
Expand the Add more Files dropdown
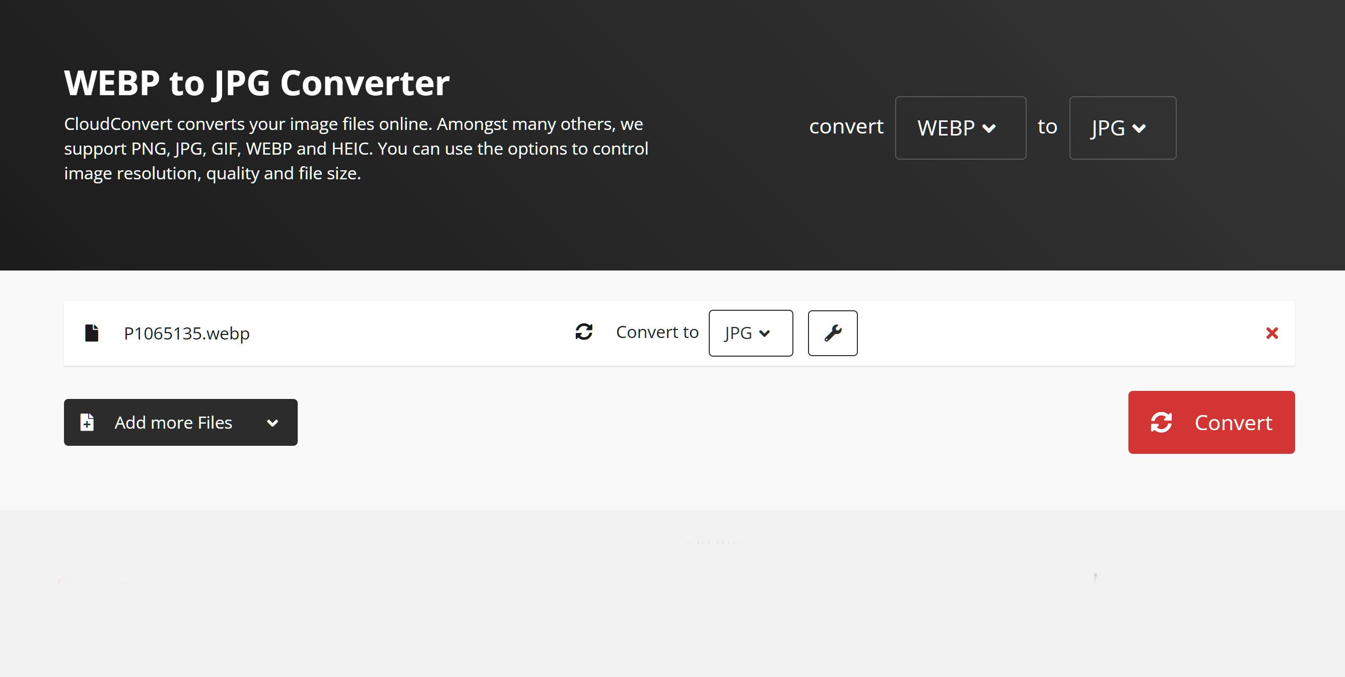pyautogui.click(x=272, y=422)
